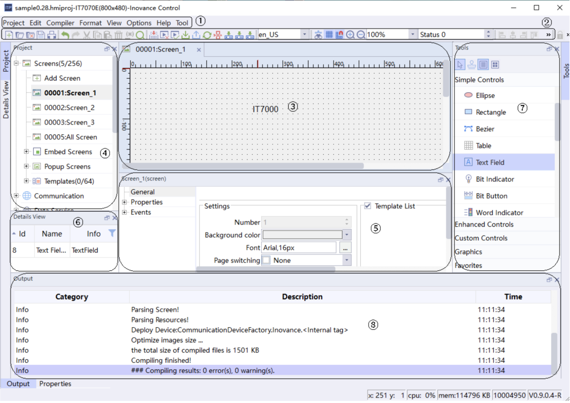Open the Tool menu
The height and width of the screenshot is (403, 570).
click(182, 23)
